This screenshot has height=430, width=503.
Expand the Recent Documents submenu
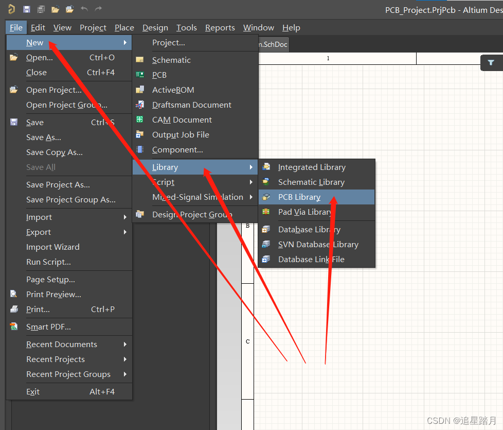pyautogui.click(x=62, y=345)
